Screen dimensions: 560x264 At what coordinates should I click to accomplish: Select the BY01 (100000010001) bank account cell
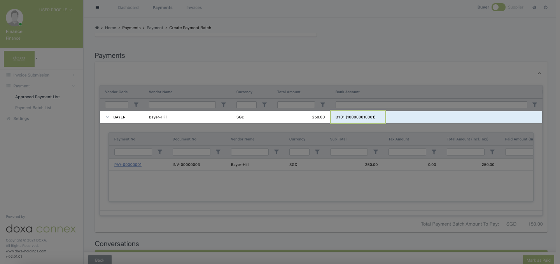click(358, 117)
